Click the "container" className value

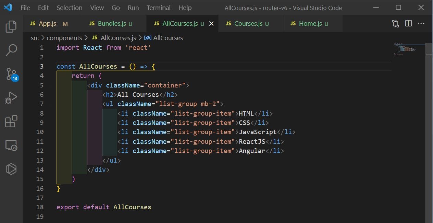[x=164, y=85]
